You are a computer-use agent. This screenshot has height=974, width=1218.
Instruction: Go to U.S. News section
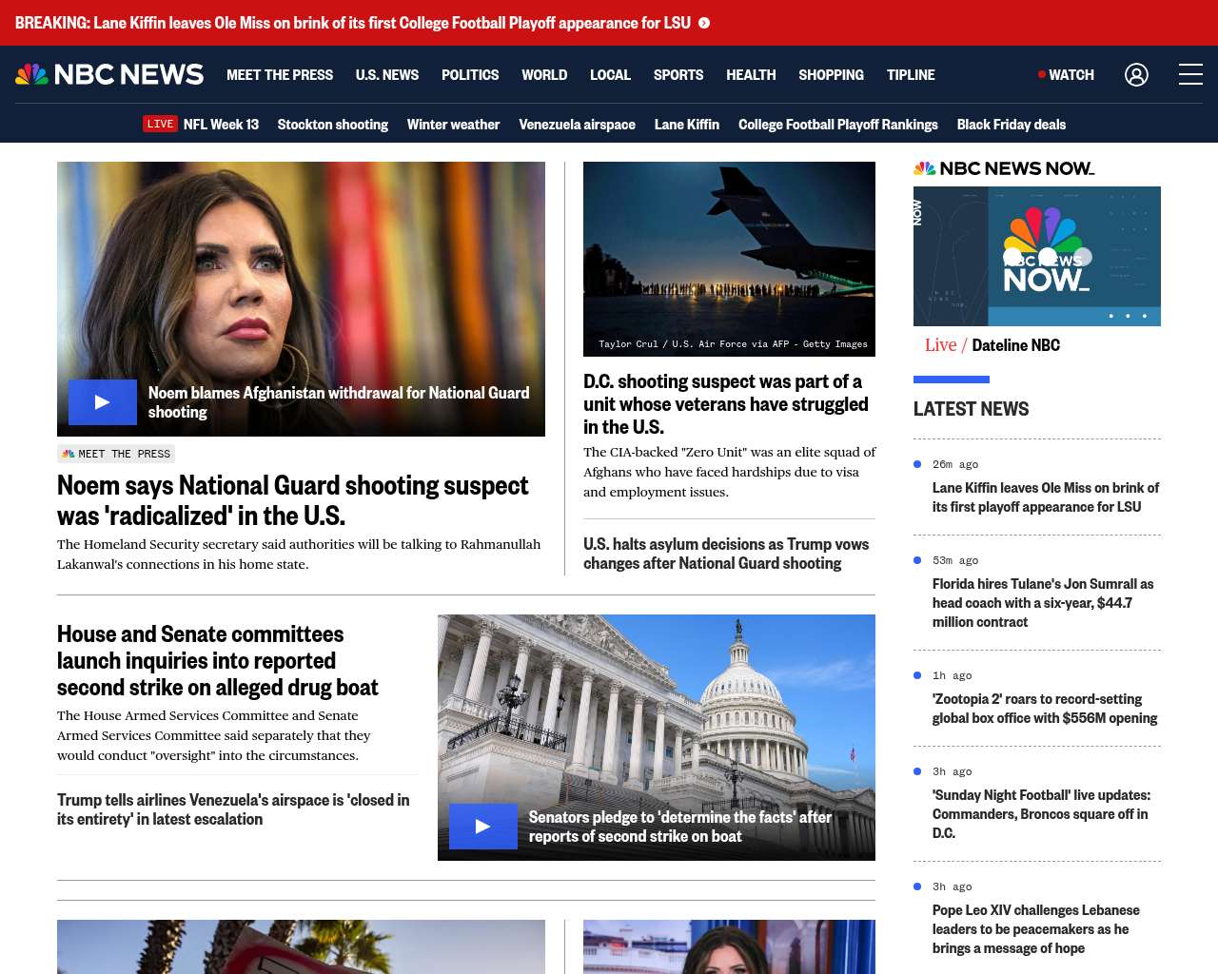pos(387,74)
